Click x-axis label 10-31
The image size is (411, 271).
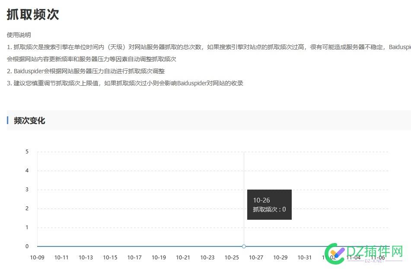click(305, 257)
